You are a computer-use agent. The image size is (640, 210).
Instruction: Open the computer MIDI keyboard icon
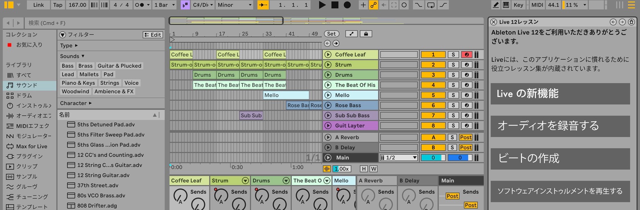tap(506, 5)
